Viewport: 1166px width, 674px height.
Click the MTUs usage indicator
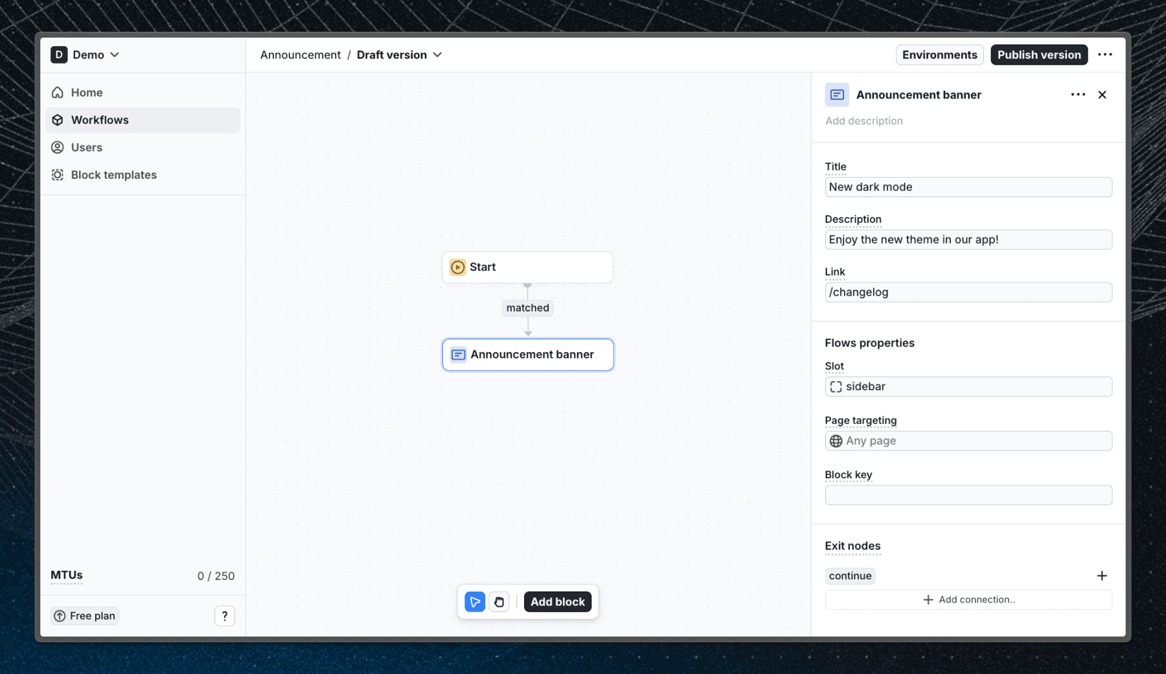coord(66,575)
